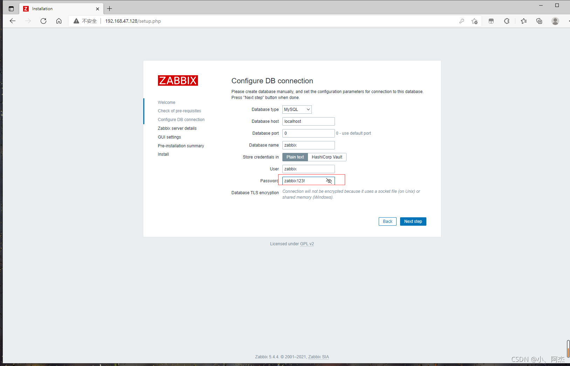Click the Store credentials in label

point(261,157)
